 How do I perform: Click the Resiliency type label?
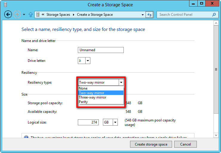point(40,82)
